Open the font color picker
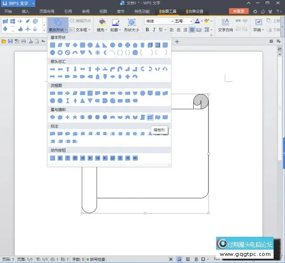The height and width of the screenshot is (263, 285). [x=201, y=21]
